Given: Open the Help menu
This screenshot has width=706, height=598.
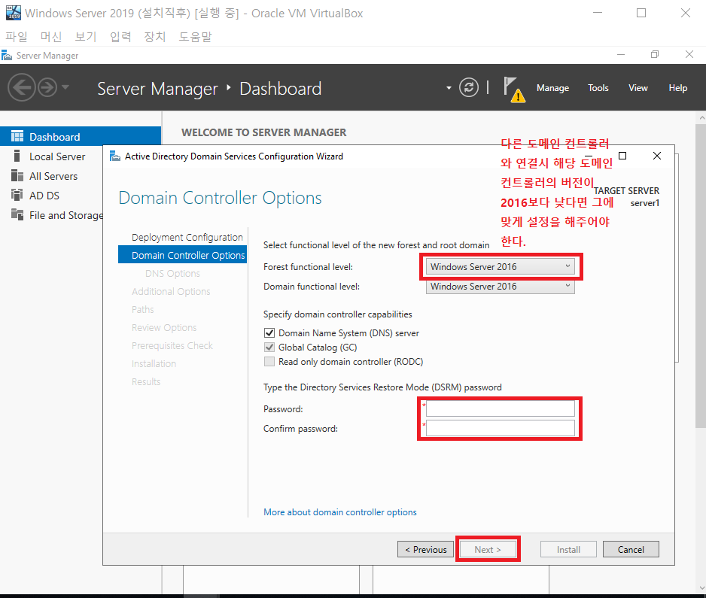Looking at the screenshot, I should pos(677,88).
